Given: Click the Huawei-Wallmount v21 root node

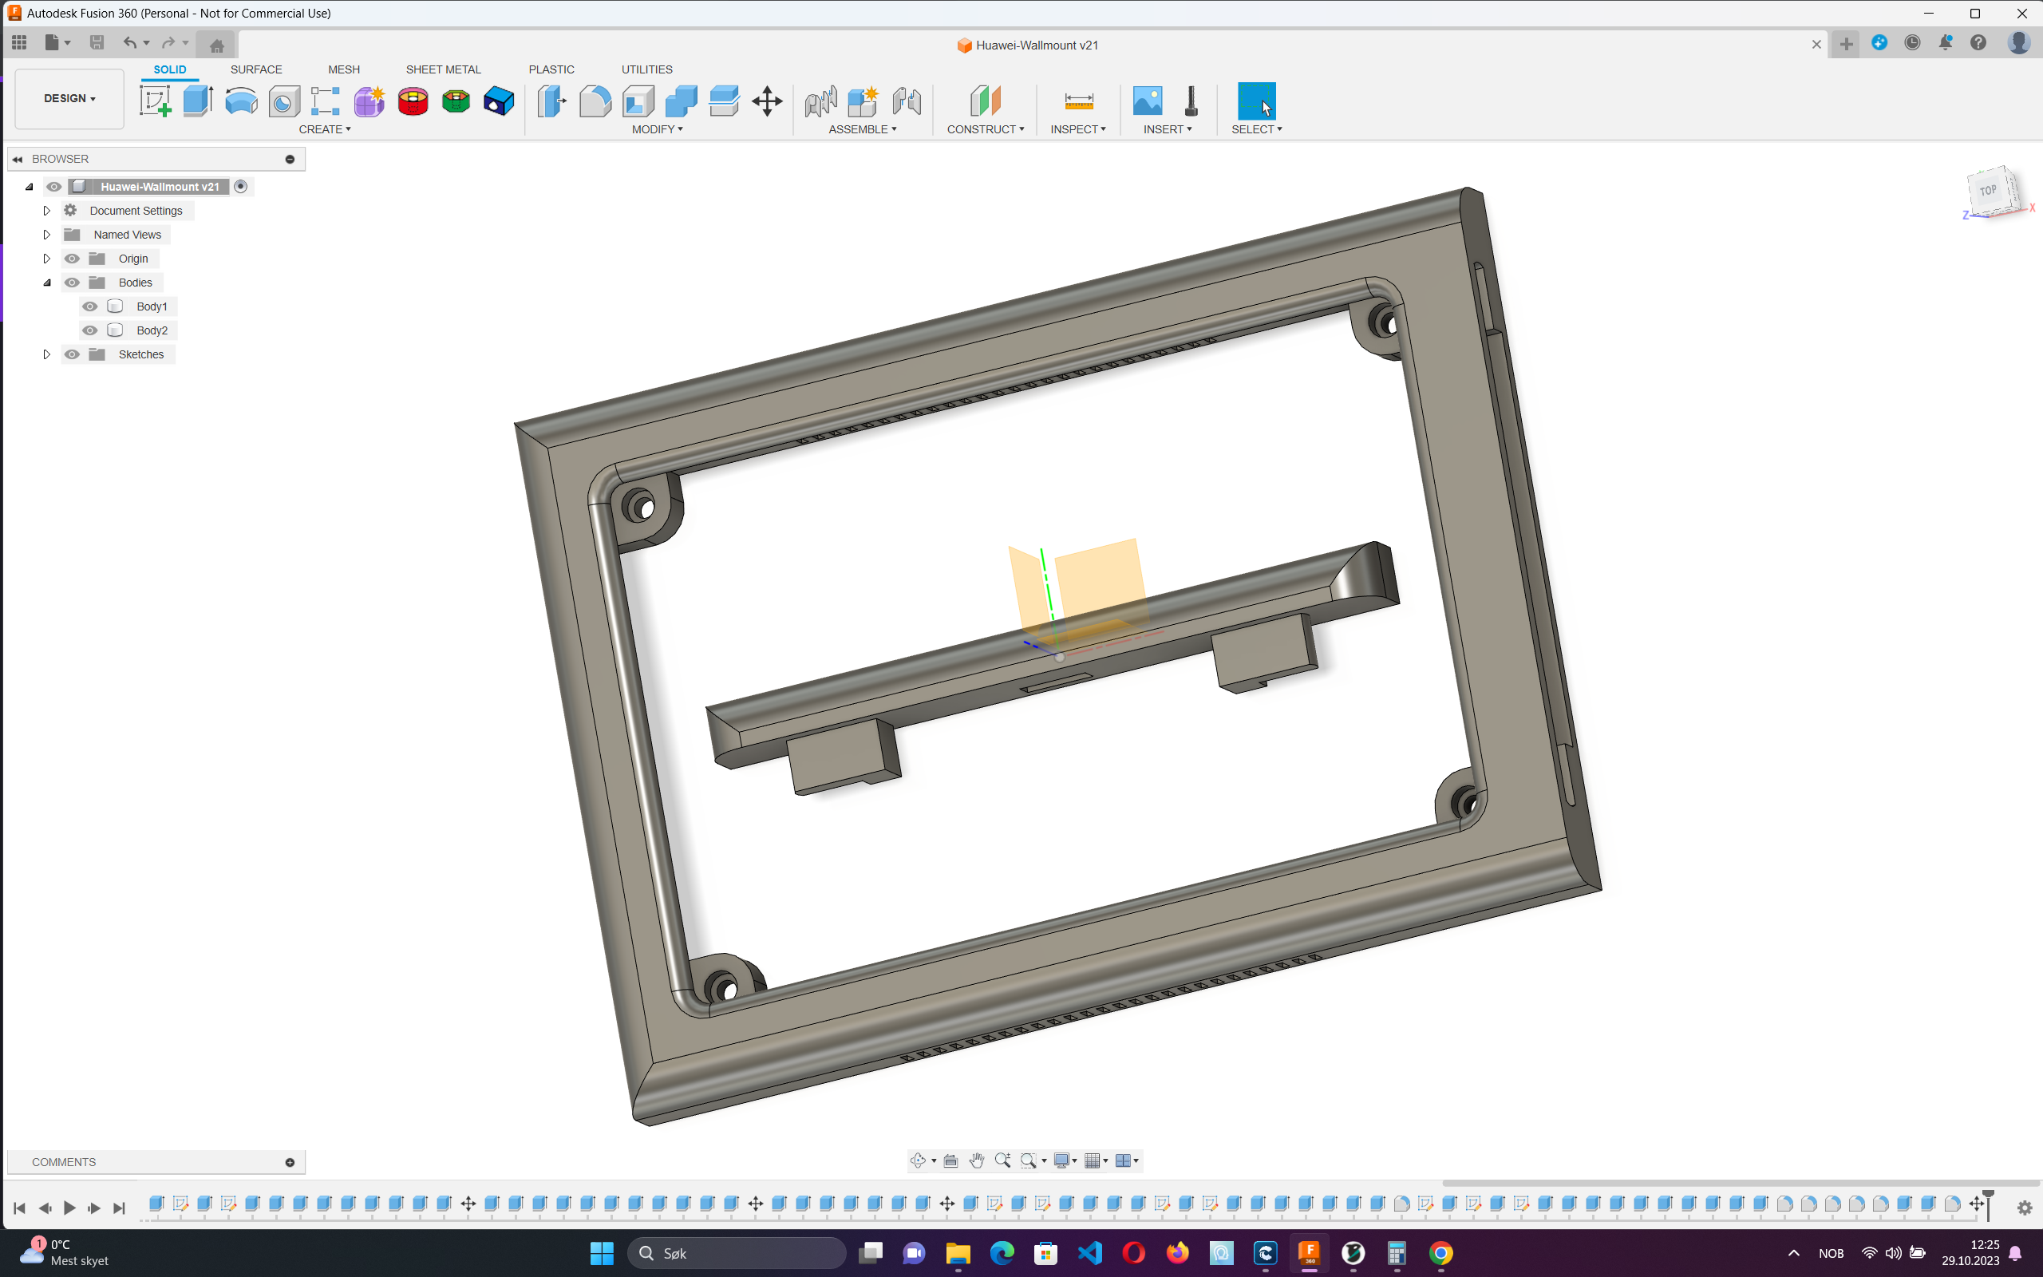Looking at the screenshot, I should point(159,185).
